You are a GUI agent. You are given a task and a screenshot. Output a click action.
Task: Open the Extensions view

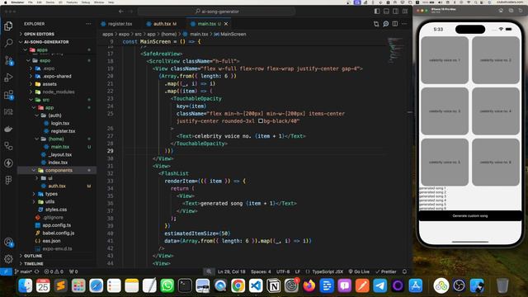point(8,95)
